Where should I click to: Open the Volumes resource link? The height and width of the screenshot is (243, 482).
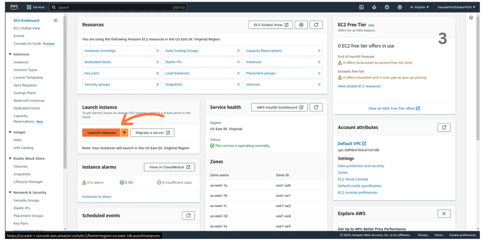(253, 84)
